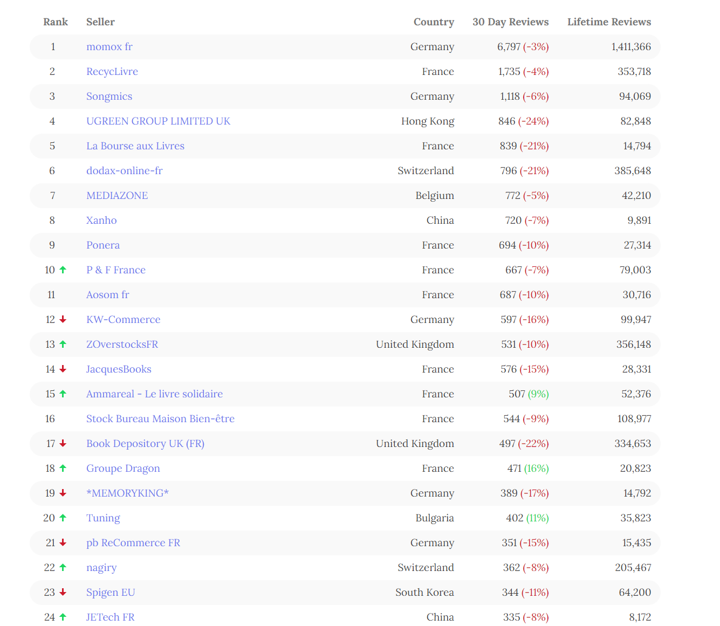Open the *MEMORYKING* seller link

[x=127, y=493]
